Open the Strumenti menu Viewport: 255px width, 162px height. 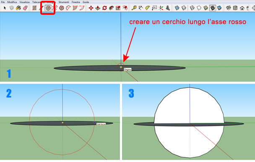[x=64, y=2]
